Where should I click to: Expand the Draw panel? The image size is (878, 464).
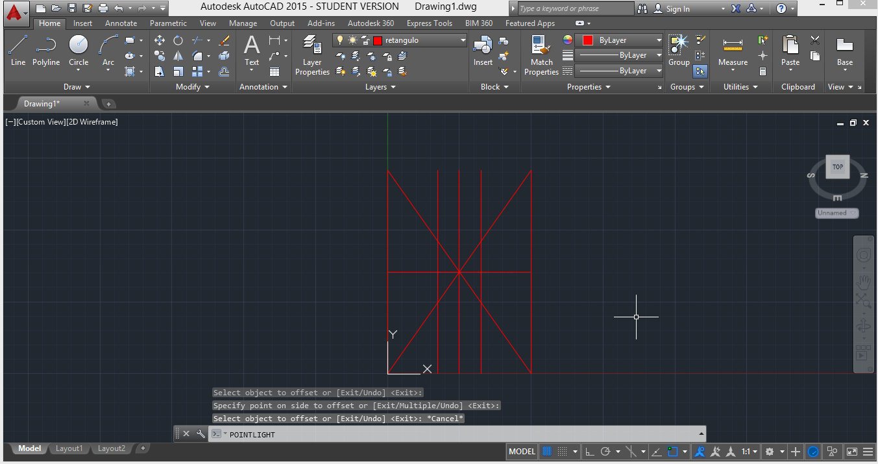point(77,87)
